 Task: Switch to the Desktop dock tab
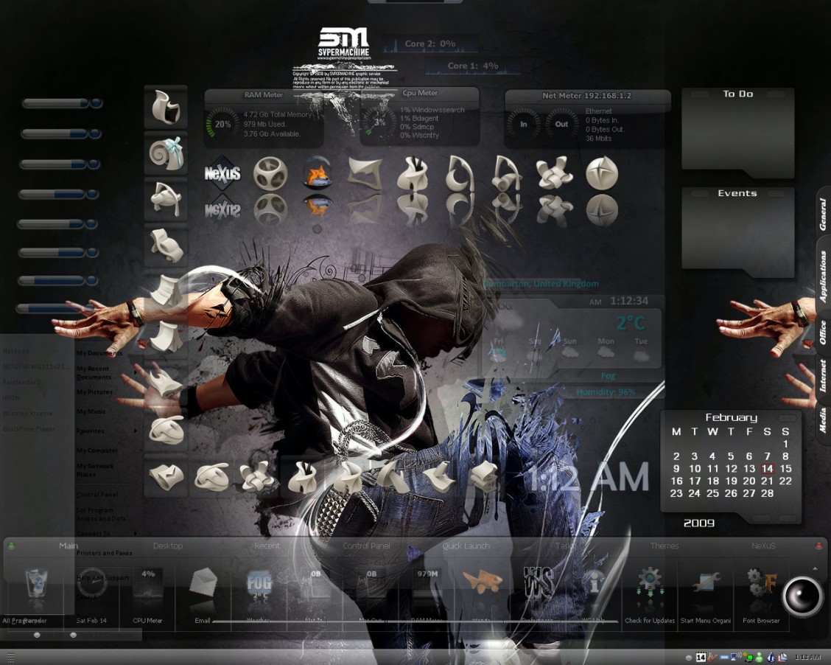click(x=167, y=546)
